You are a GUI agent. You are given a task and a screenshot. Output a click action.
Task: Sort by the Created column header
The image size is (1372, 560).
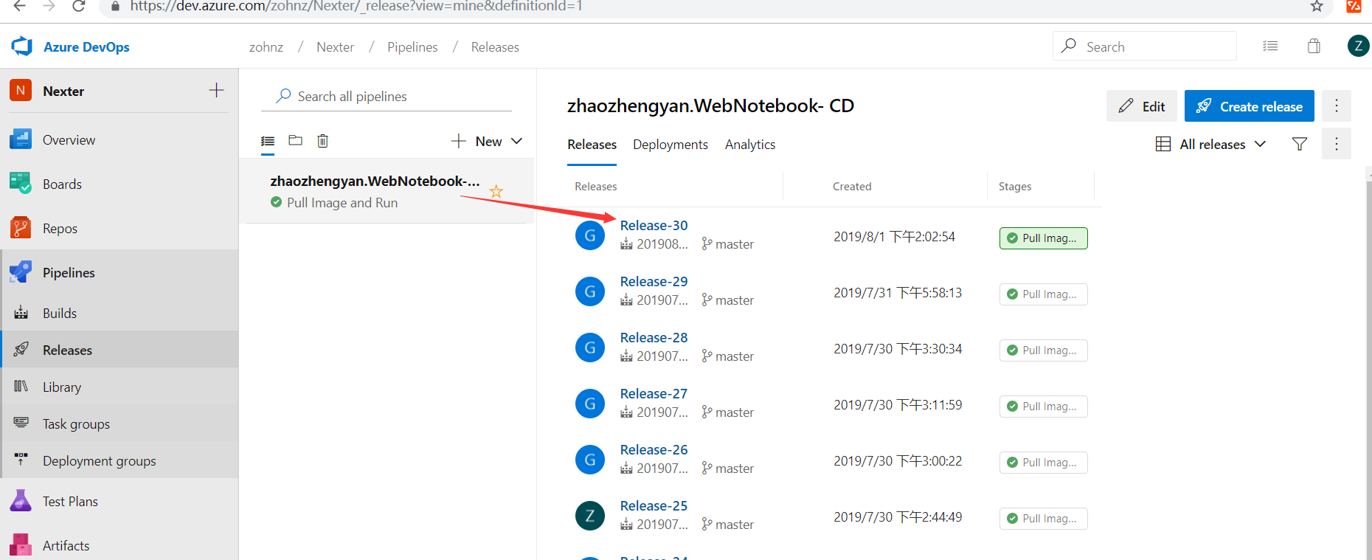[852, 187]
